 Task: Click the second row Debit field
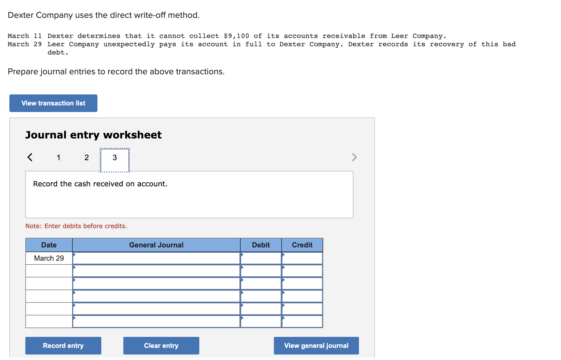(x=261, y=271)
